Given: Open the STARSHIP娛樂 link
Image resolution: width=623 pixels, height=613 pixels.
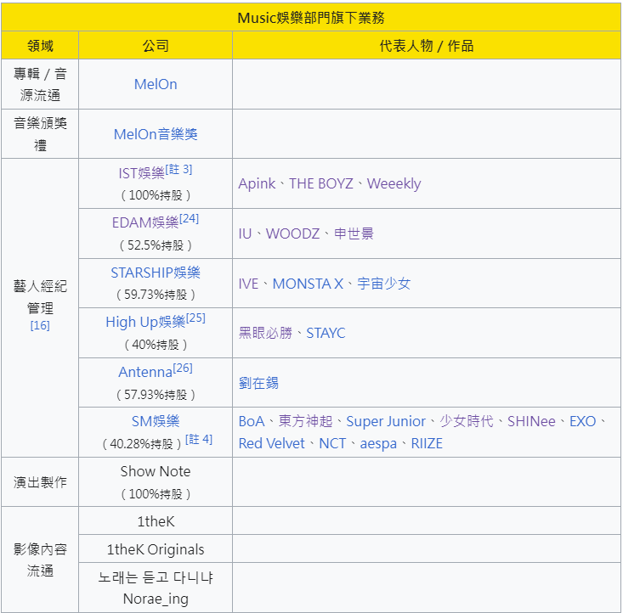Looking at the screenshot, I should 156,273.
